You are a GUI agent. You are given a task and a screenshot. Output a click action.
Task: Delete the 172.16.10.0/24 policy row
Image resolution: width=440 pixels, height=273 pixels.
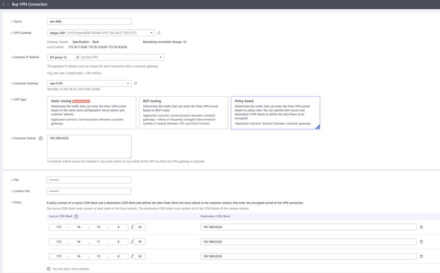(x=421, y=227)
